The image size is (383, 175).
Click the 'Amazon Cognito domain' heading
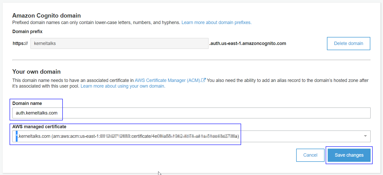tap(47, 16)
